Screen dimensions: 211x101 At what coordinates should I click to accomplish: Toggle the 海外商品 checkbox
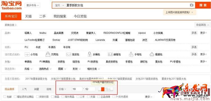point(63,97)
